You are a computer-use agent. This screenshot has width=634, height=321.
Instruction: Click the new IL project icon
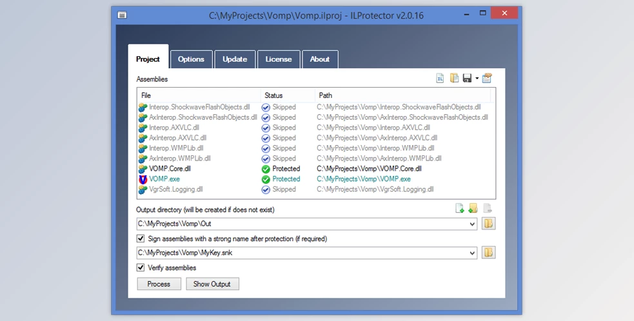tap(440, 78)
